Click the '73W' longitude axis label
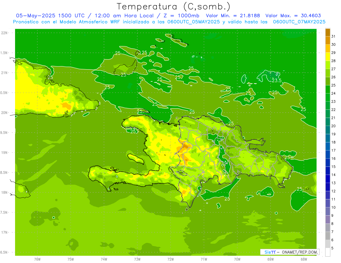 click(137, 259)
